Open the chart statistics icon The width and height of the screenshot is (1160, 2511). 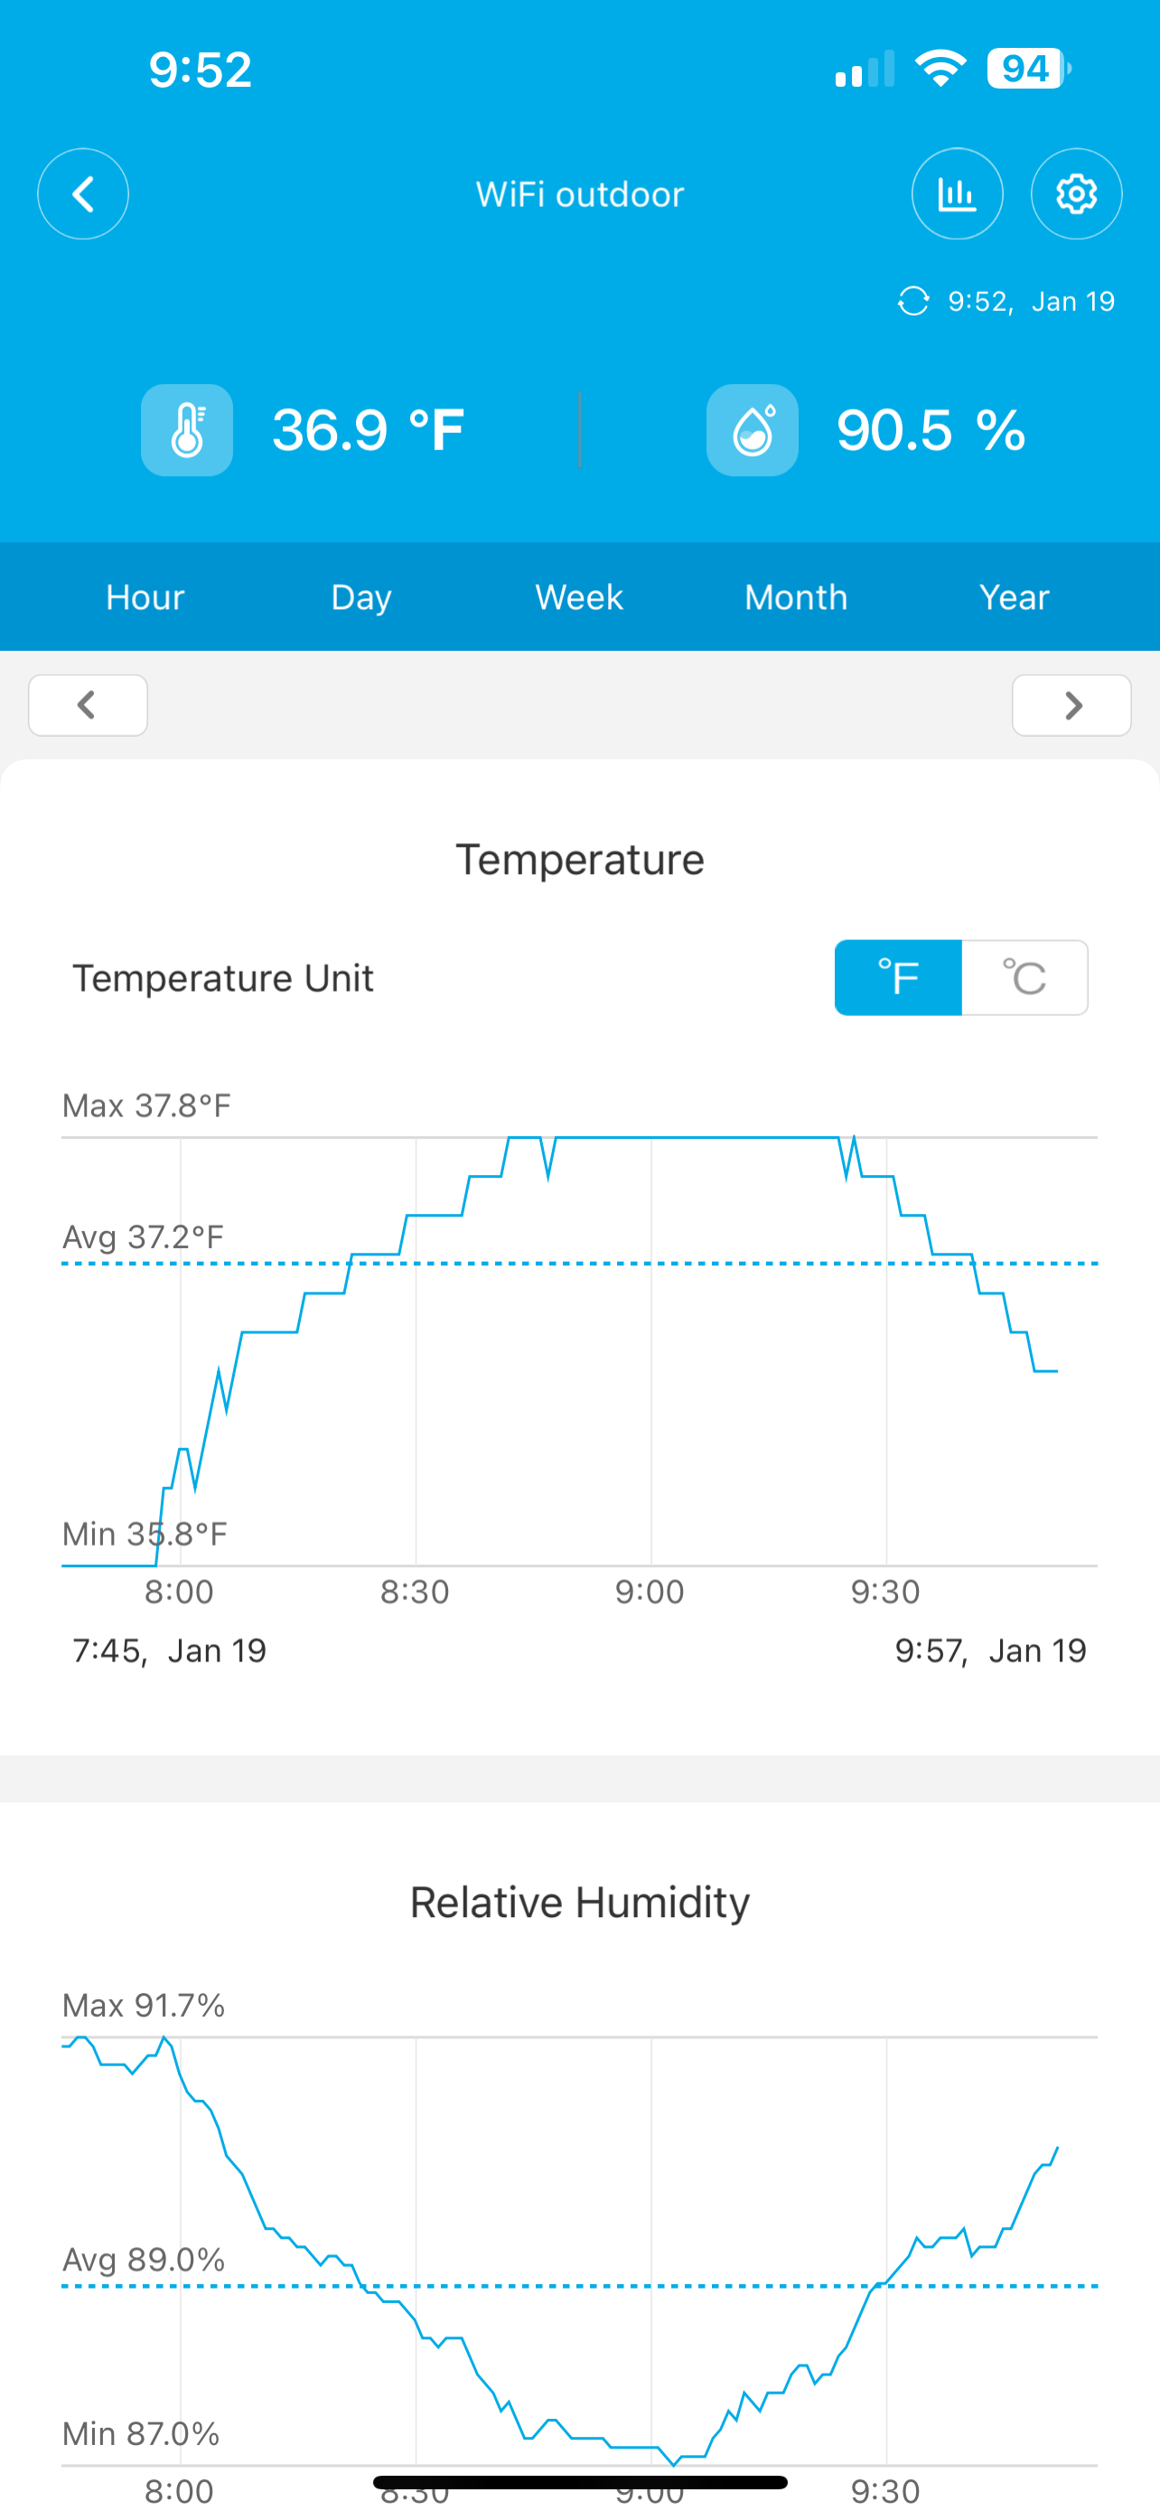[x=957, y=194]
